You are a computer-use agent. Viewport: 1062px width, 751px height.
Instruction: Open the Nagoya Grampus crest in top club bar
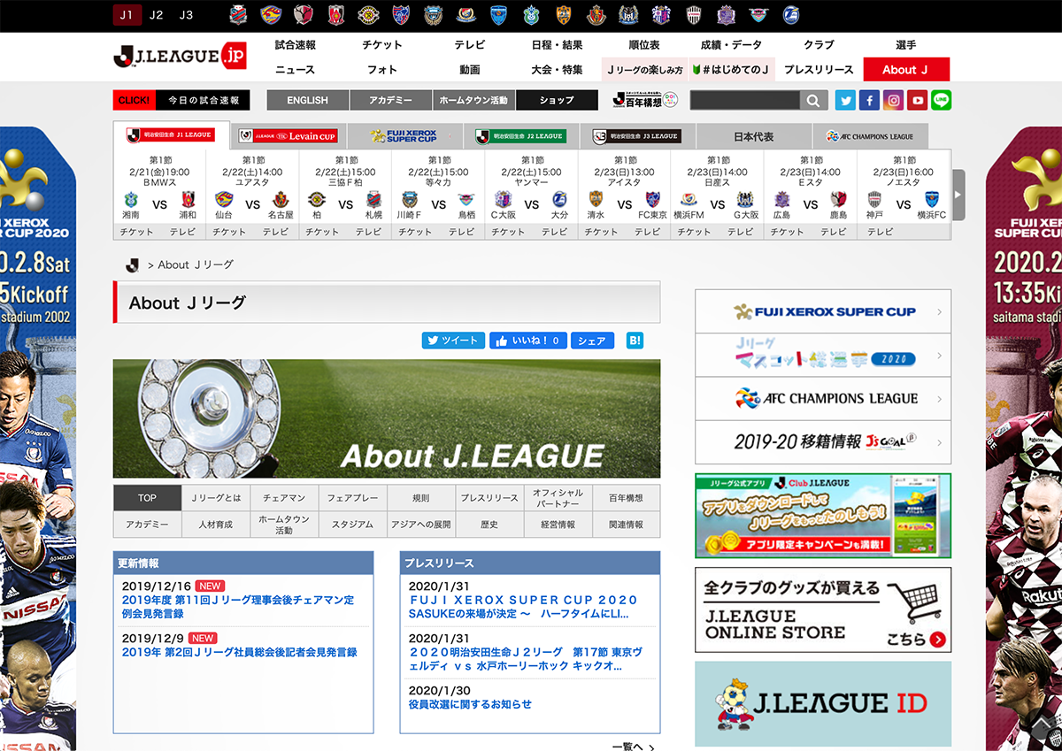tap(597, 14)
